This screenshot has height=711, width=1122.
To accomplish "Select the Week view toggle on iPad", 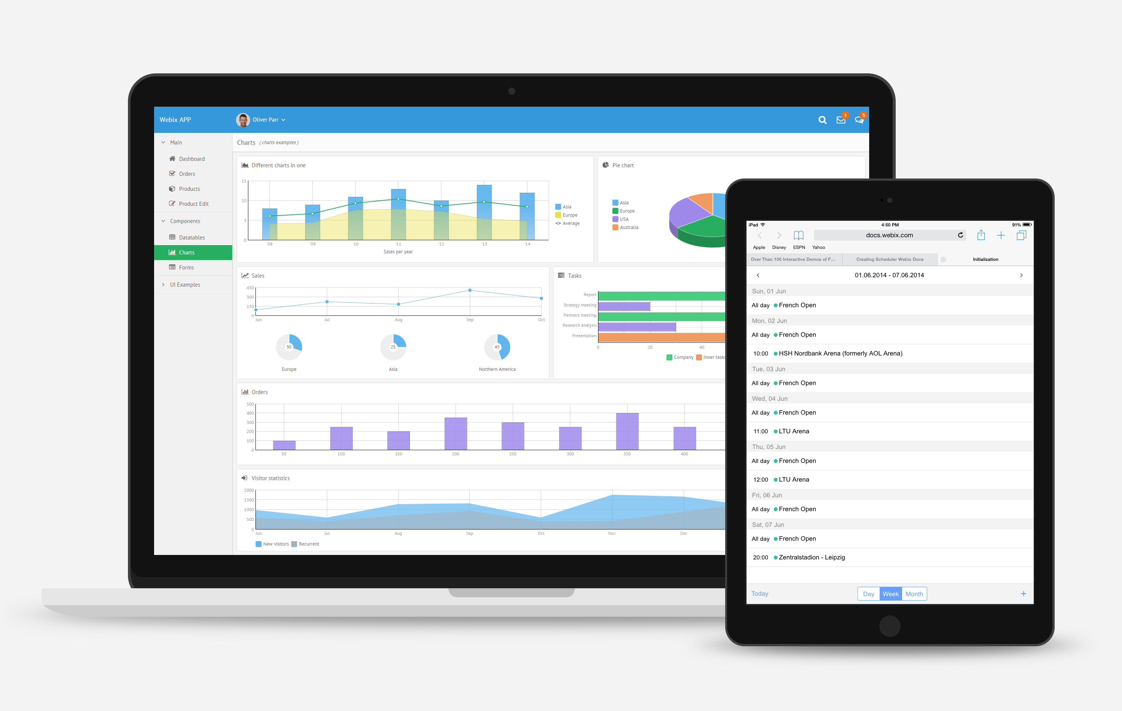I will [x=890, y=594].
